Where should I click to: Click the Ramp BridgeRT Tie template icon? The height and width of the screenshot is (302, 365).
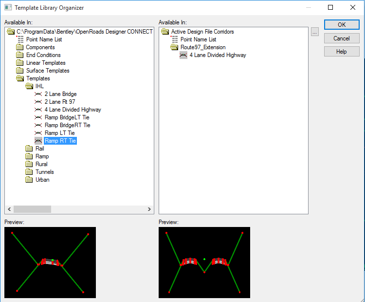coord(38,125)
